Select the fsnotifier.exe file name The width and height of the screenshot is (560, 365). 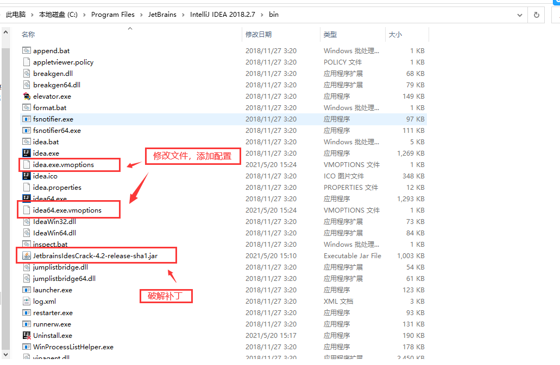(x=53, y=119)
